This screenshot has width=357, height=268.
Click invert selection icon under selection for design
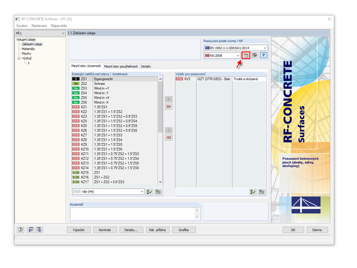tap(261, 192)
